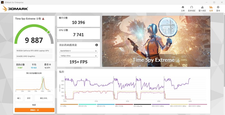Click the NVIDIA GeForce RTX 4090 Laptop GPU row
225x115 pixels.
click(x=34, y=51)
